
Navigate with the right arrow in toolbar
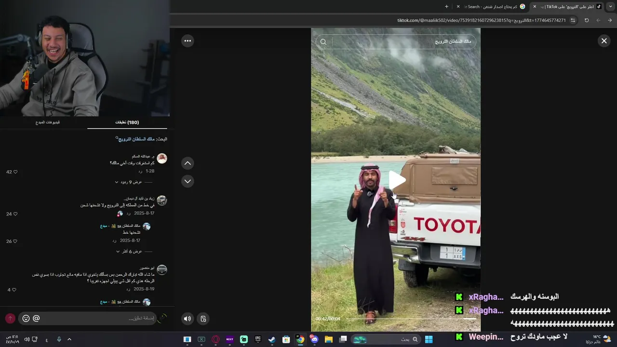coord(610,20)
